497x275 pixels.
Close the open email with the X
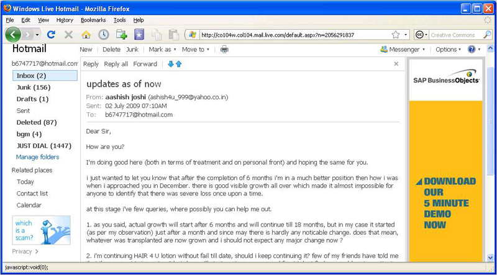[x=396, y=64]
